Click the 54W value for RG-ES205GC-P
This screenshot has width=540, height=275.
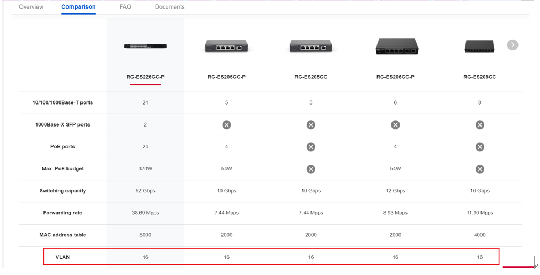tap(227, 169)
